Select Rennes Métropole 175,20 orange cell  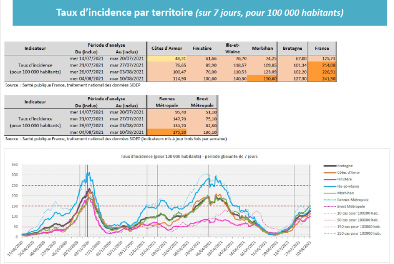click(x=167, y=132)
